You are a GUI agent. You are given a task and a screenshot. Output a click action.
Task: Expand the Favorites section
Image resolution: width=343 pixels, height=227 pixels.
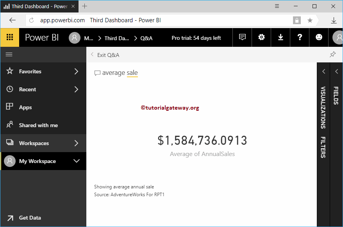click(x=77, y=71)
